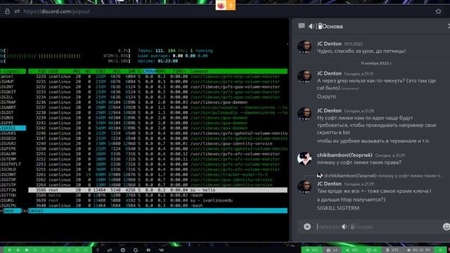The height and width of the screenshot is (253, 450).
Task: Click 'О,круто' message text
Action: point(326,96)
